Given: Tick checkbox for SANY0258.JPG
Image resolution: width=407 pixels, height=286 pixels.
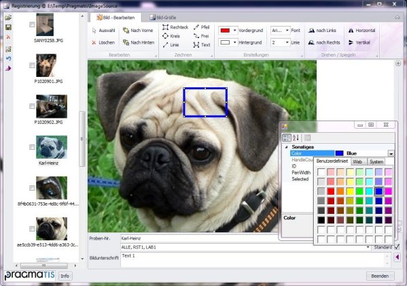Looking at the screenshot, I should tap(32, 25).
